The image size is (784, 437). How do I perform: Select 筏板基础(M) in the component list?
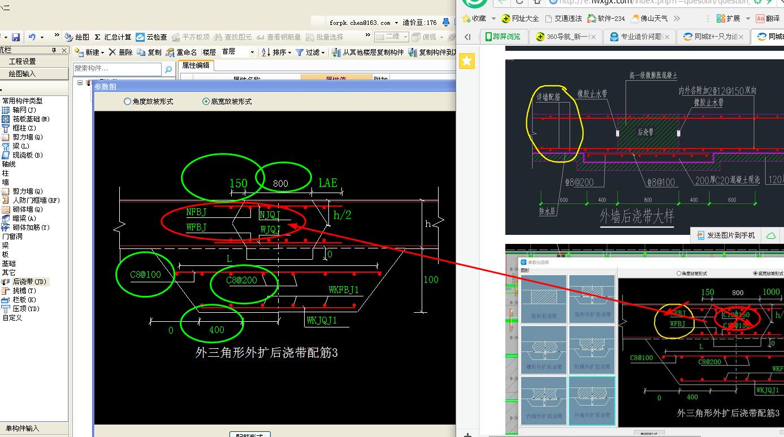26,119
